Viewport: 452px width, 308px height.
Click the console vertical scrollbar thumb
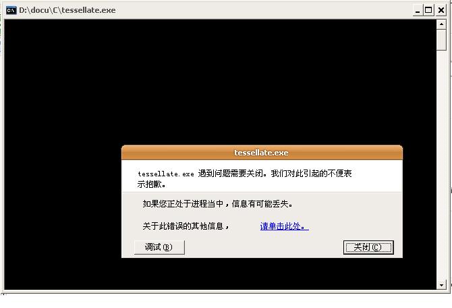click(441, 40)
